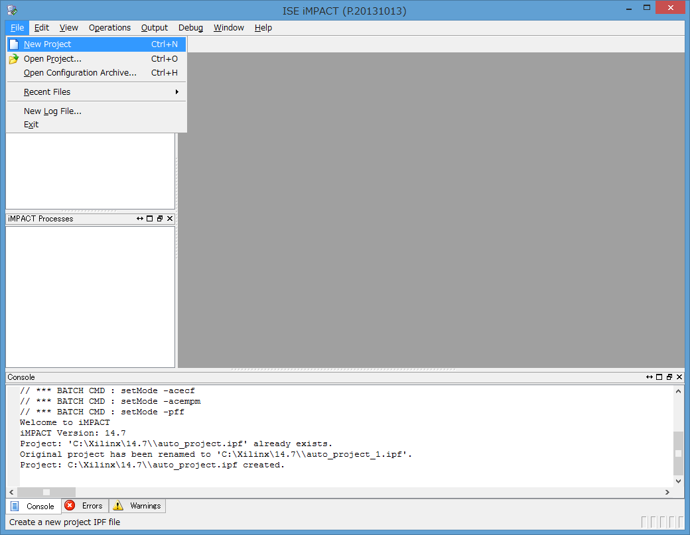Switch to the Warnings tab
This screenshot has width=690, height=535.
coord(137,506)
